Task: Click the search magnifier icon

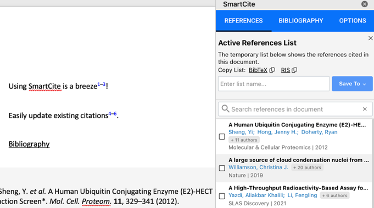Action: point(225,109)
